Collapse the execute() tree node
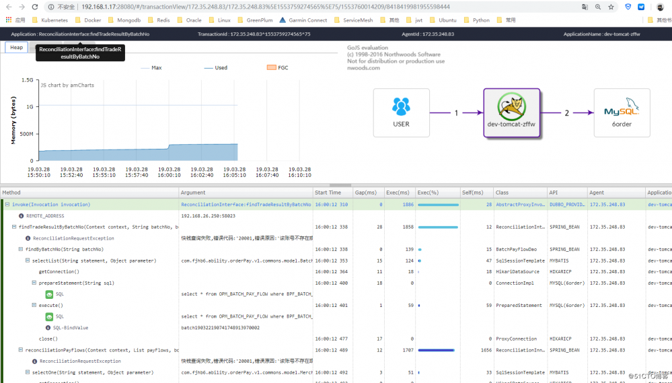Image resolution: width=672 pixels, height=383 pixels. tap(34, 306)
